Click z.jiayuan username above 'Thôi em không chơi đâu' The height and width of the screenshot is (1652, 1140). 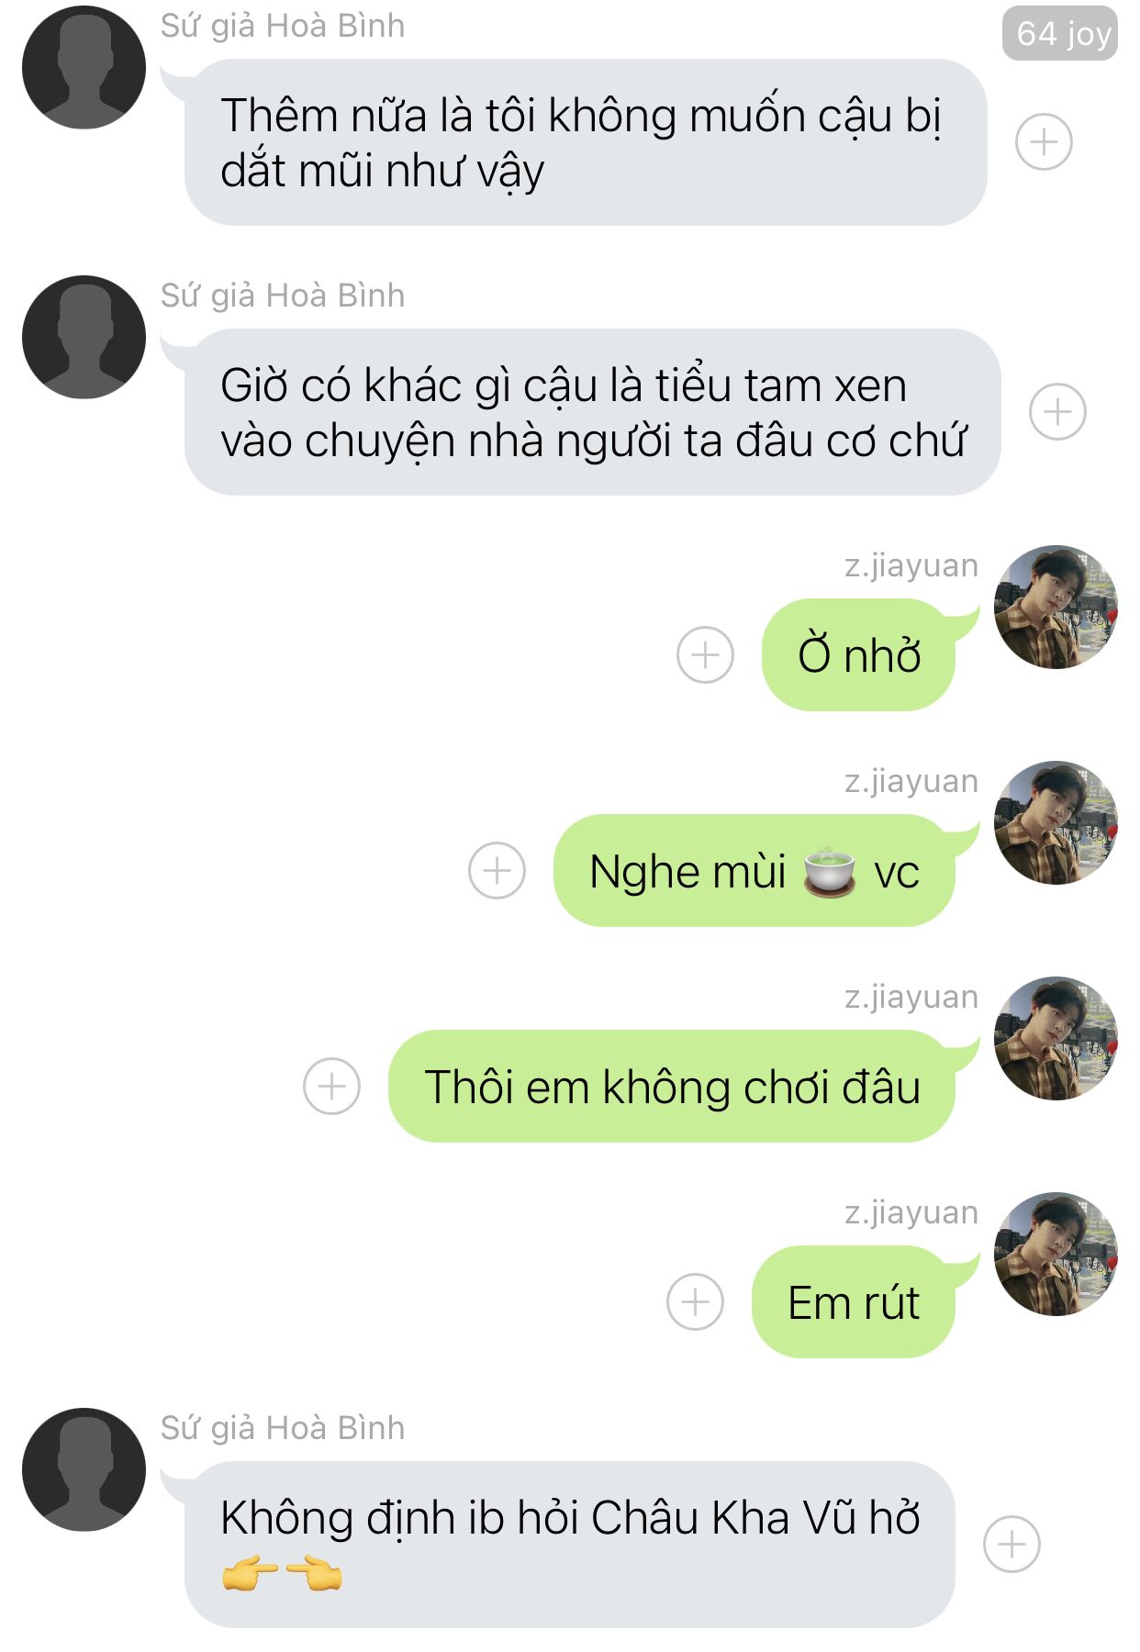pyautogui.click(x=911, y=997)
